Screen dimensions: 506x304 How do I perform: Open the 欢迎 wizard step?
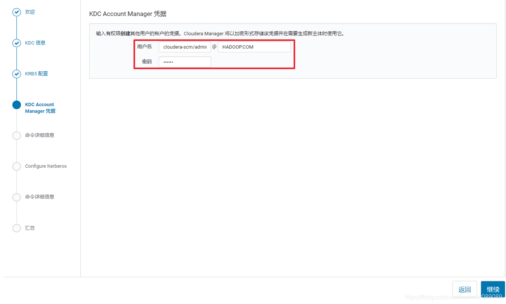(30, 12)
